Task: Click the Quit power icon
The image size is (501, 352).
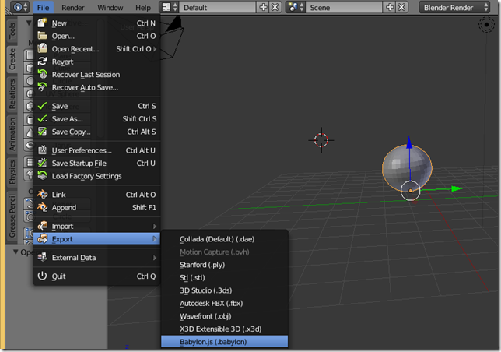Action: point(42,276)
